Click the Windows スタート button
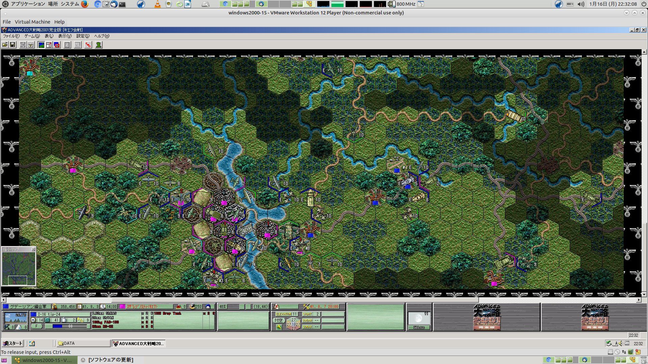 tap(12, 343)
